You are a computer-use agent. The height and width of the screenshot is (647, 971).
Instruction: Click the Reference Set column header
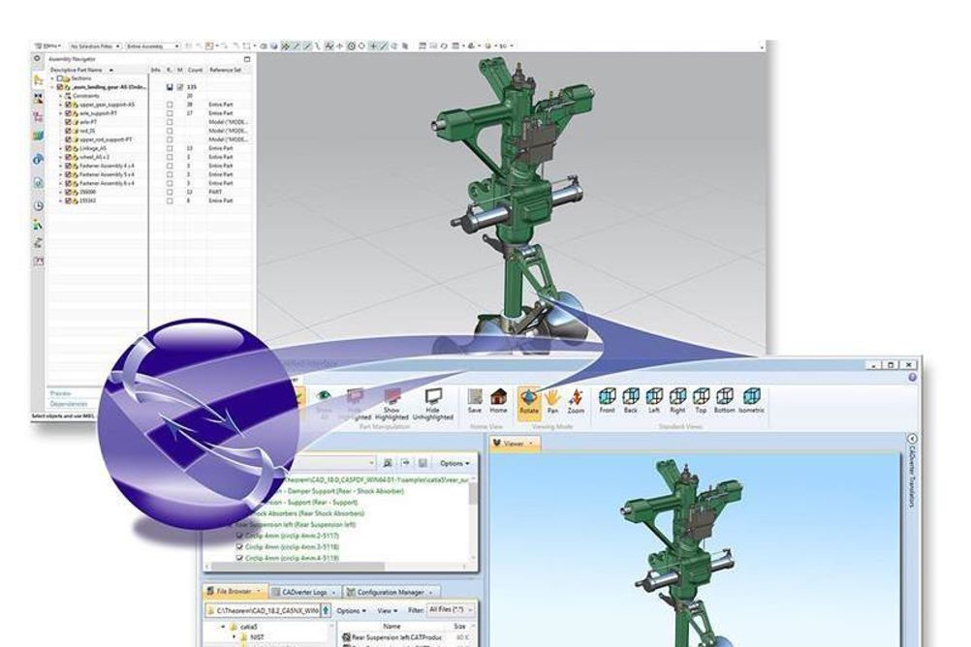[x=226, y=70]
